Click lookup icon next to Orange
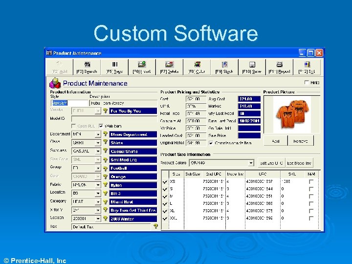Viewport: 352px width, 264px height. (105, 176)
